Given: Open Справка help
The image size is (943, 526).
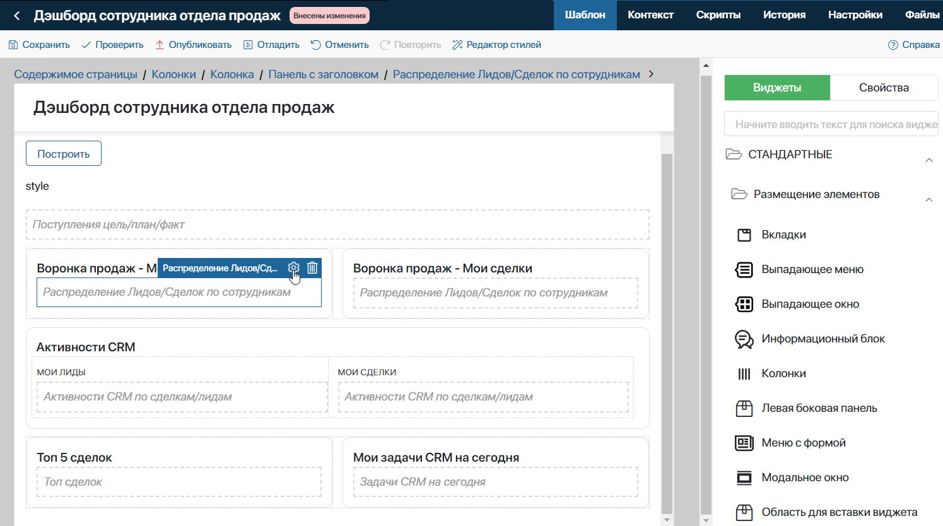Looking at the screenshot, I should tap(914, 45).
